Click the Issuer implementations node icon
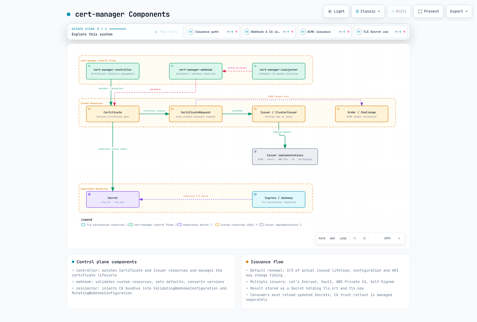 tap(255, 151)
